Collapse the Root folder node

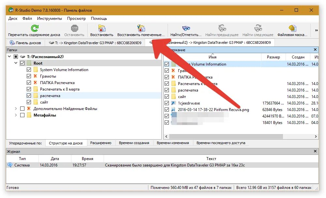point(16,63)
